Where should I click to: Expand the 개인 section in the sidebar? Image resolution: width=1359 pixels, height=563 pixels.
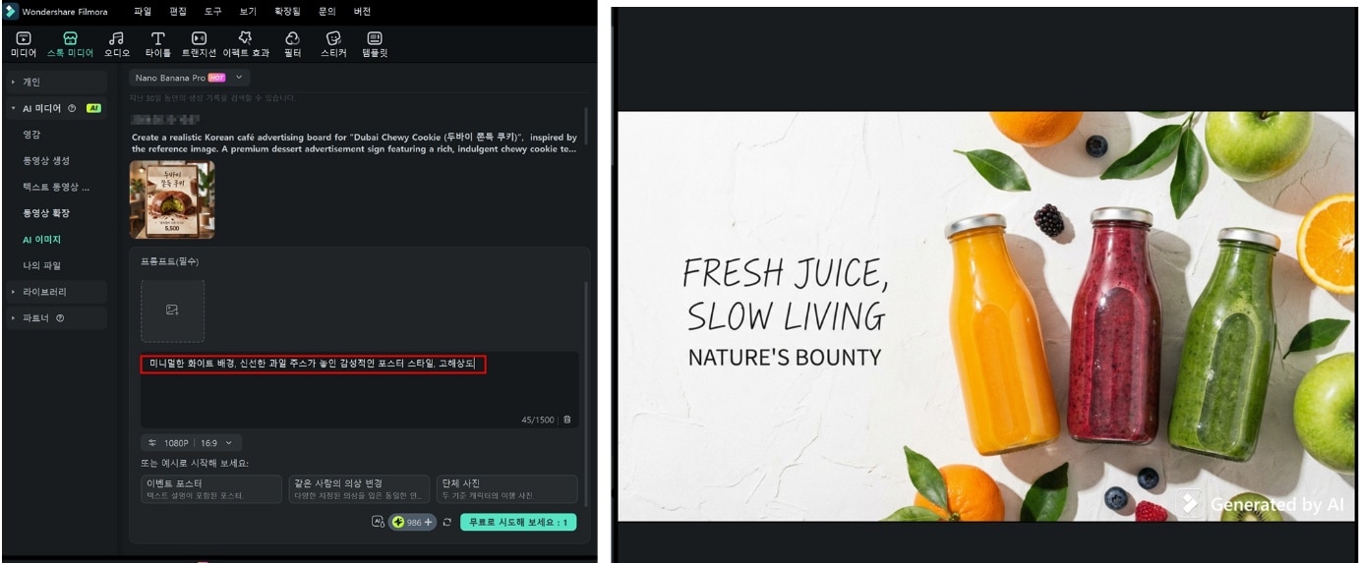pos(54,82)
